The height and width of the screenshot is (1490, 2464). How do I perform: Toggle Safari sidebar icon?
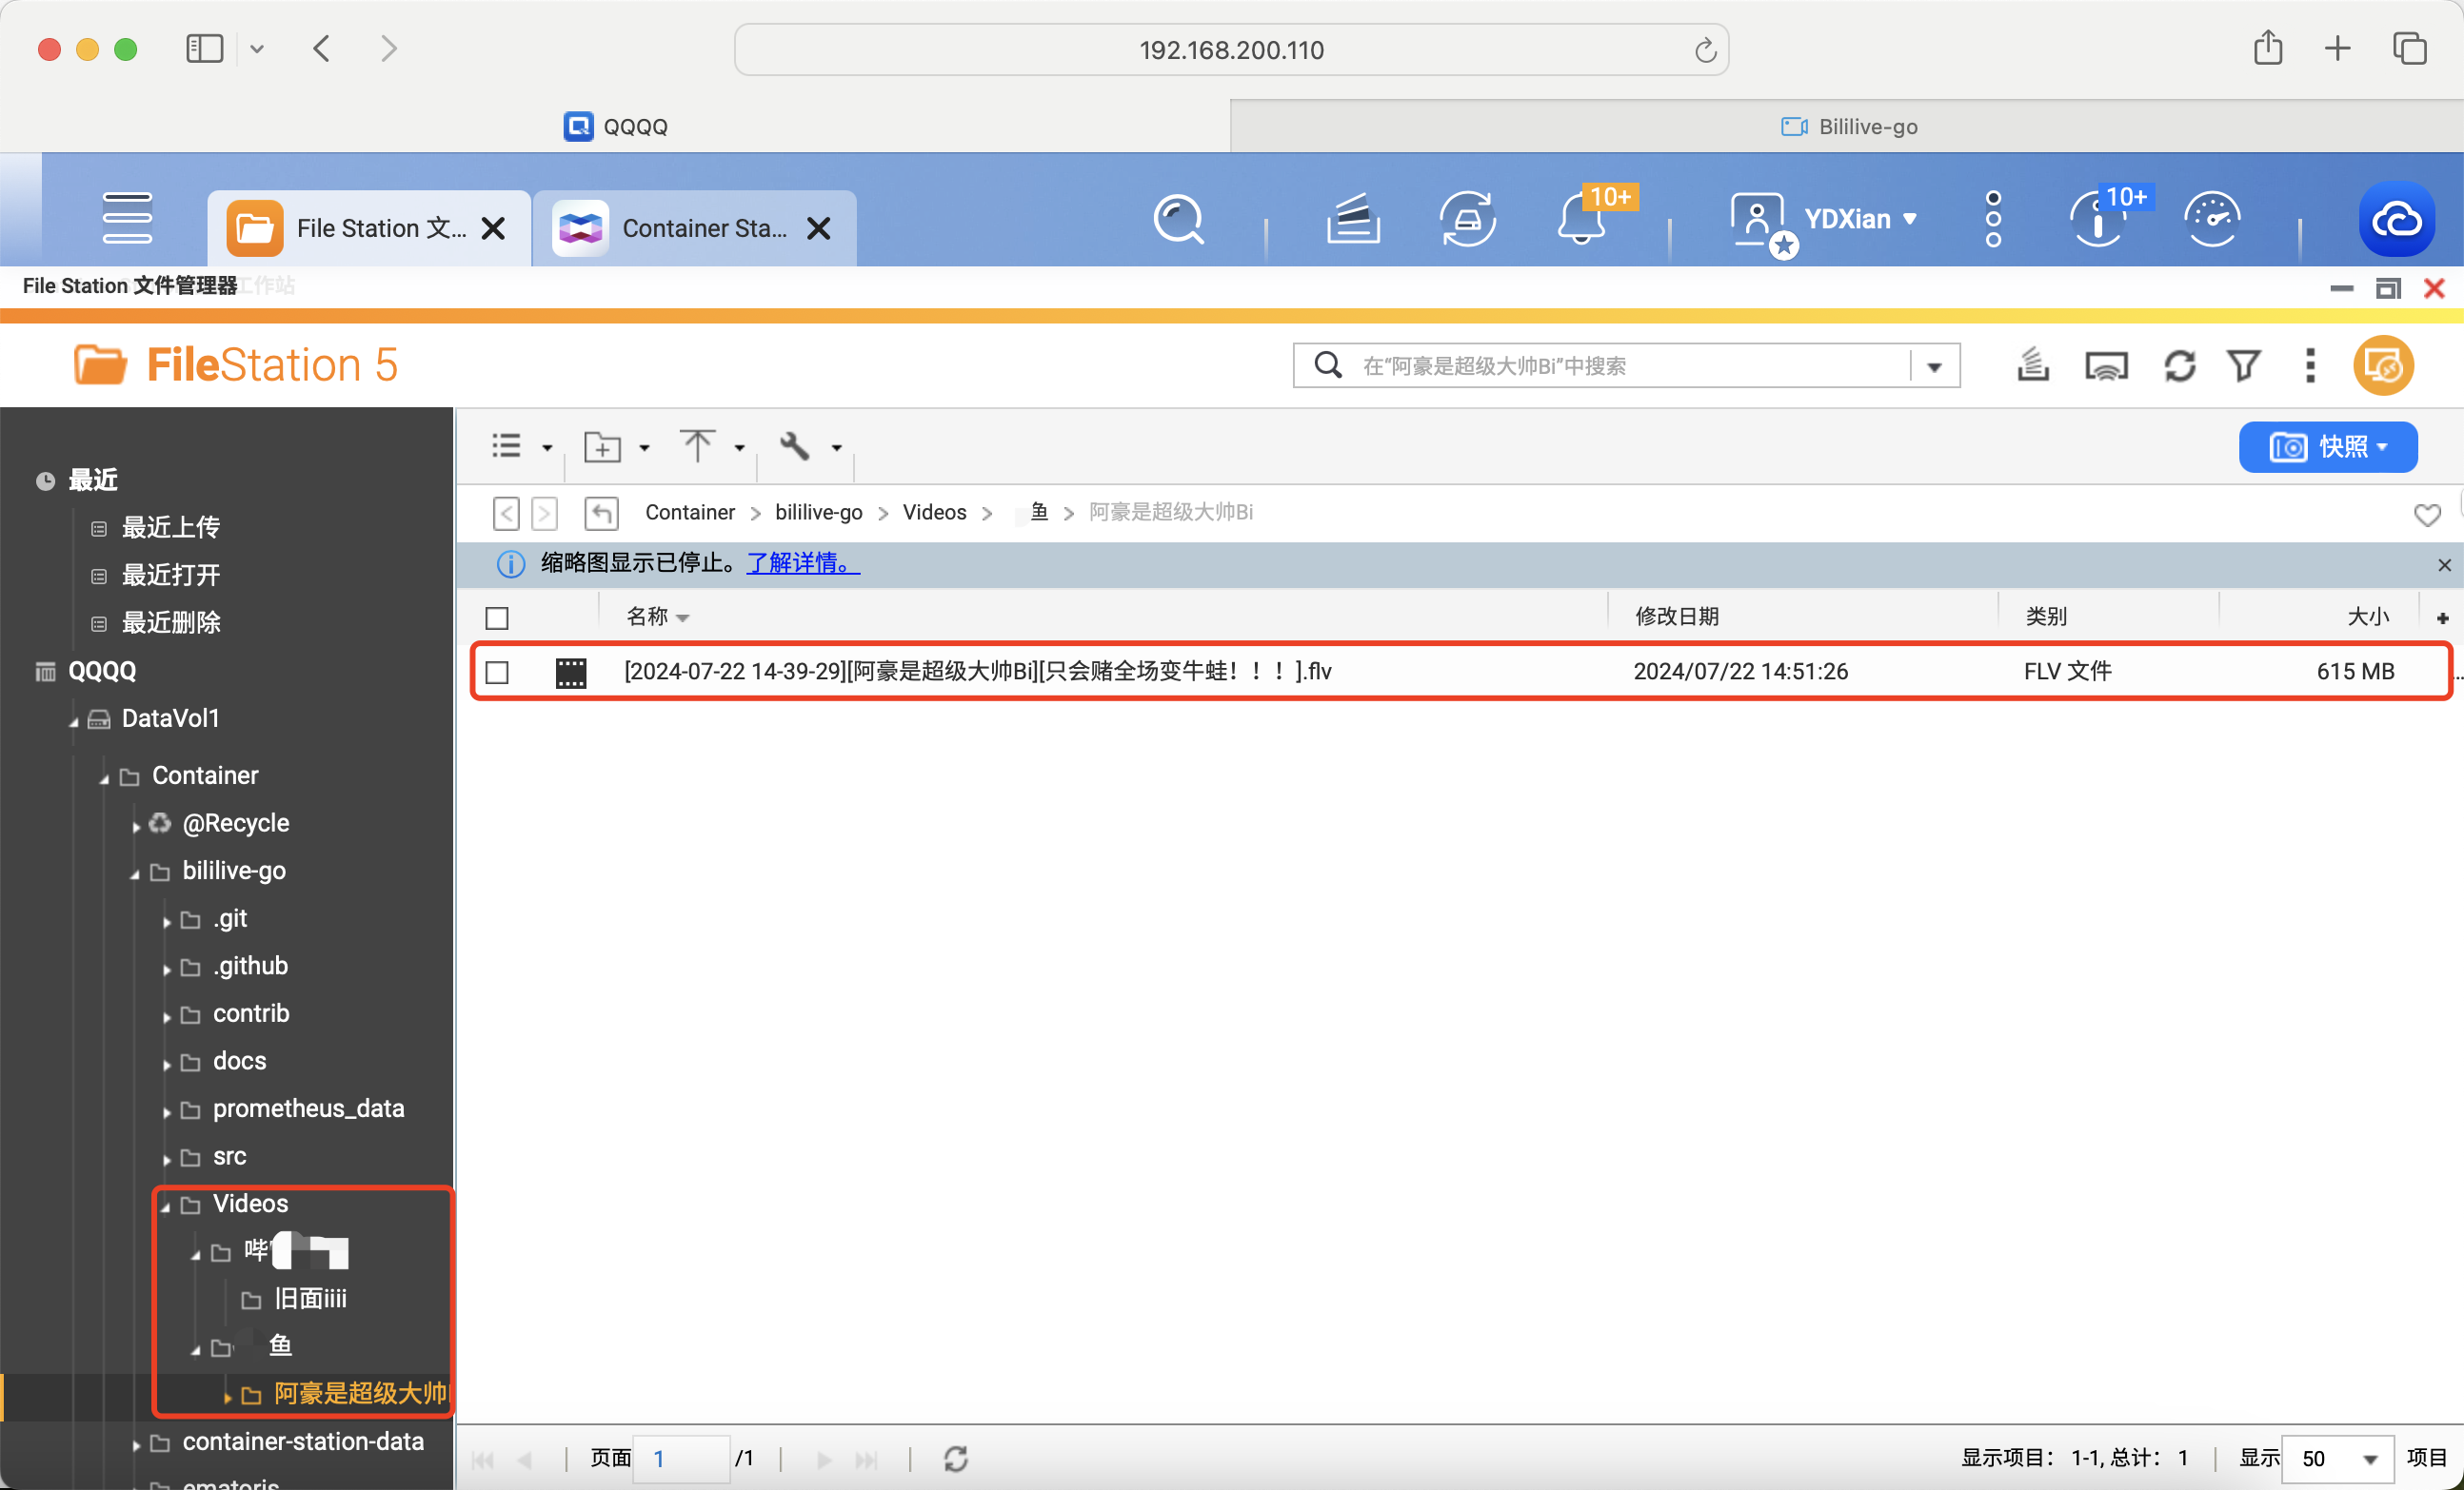pos(205,48)
